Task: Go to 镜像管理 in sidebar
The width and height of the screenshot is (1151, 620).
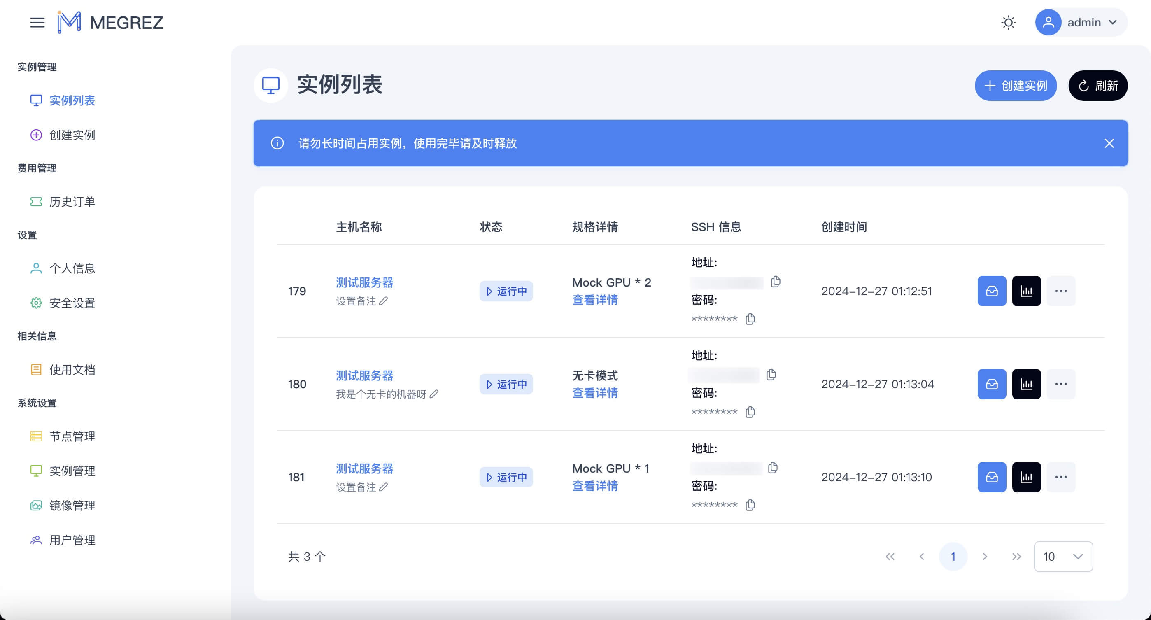Action: pyautogui.click(x=72, y=506)
